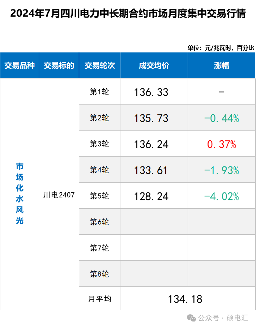This screenshot has width=256, height=328.
Task: Click the red 0.37% change value
Action: click(221, 145)
